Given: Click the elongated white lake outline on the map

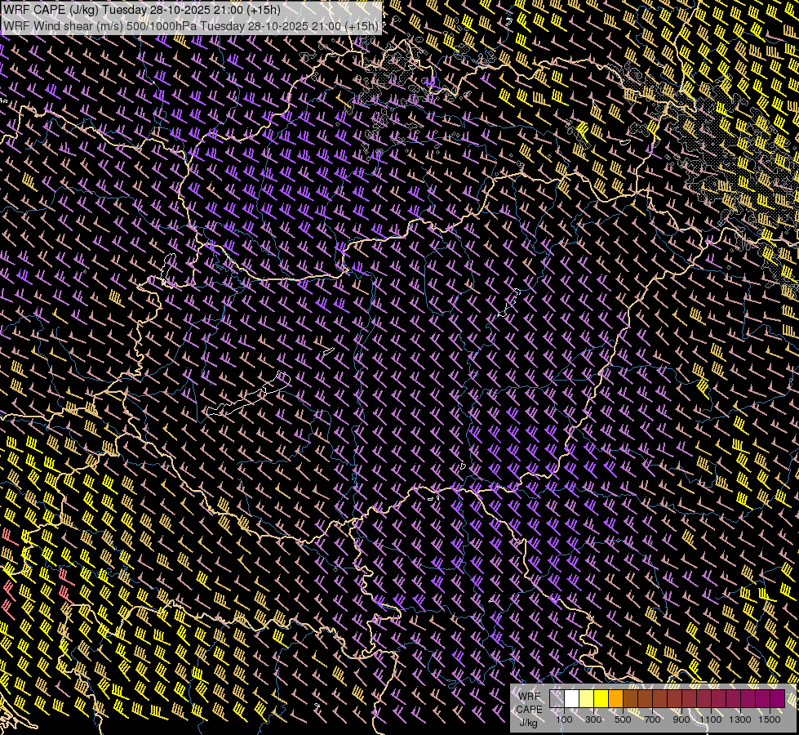Looking at the screenshot, I should 249,394.
